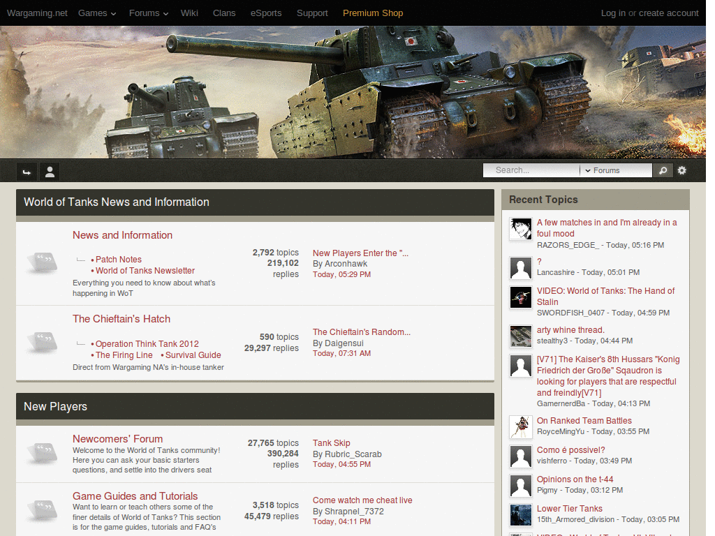715x536 pixels.
Task: Open the Newcomers' Forum
Action: click(x=117, y=439)
